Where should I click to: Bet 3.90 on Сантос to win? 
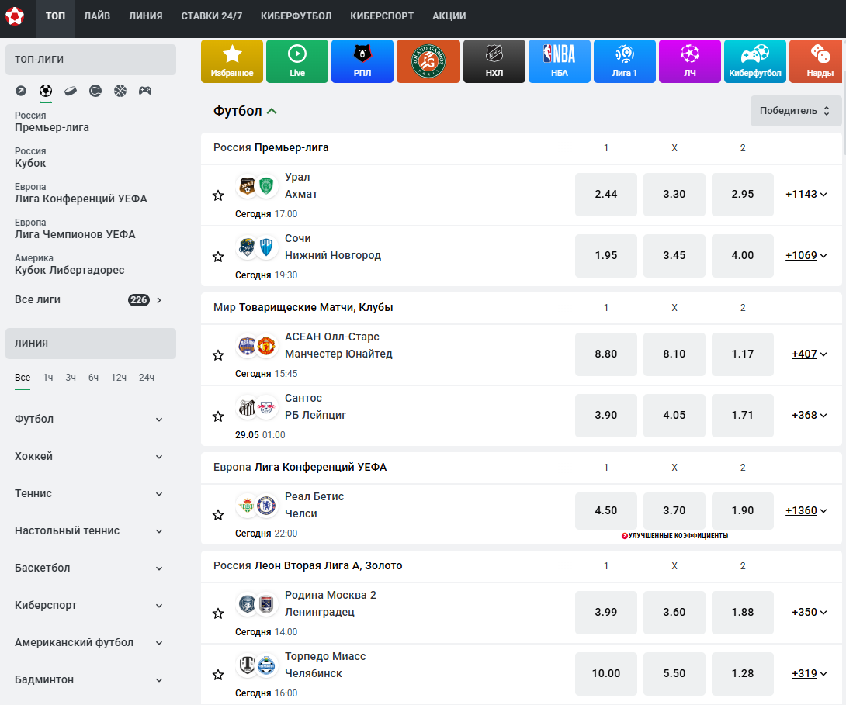(606, 415)
